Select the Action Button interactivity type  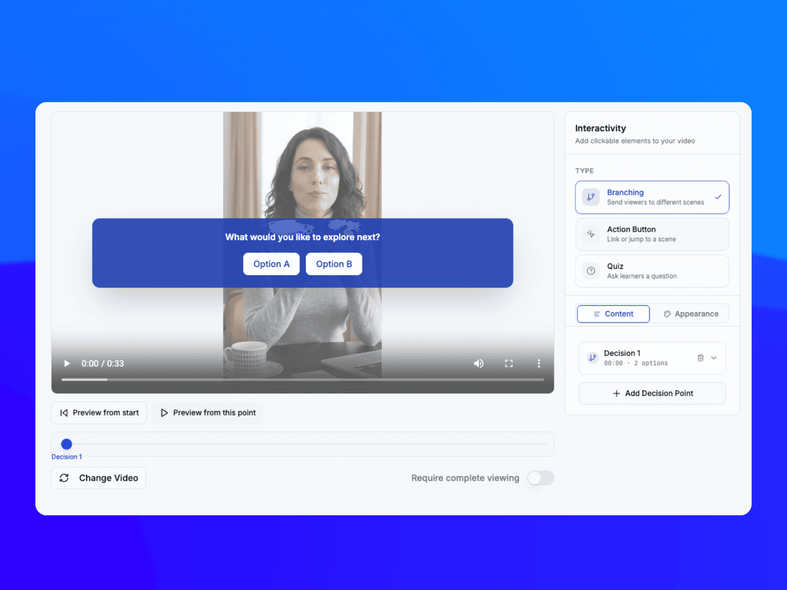652,234
